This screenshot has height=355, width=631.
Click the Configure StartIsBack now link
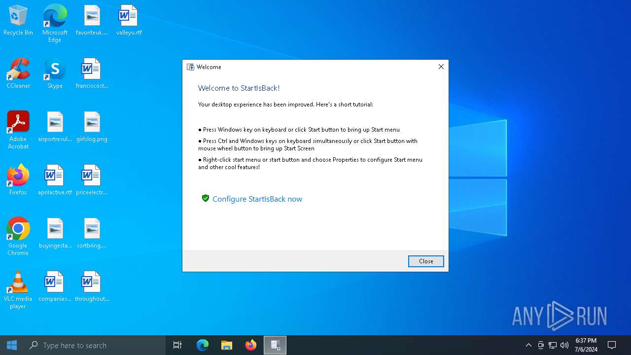[x=257, y=199]
